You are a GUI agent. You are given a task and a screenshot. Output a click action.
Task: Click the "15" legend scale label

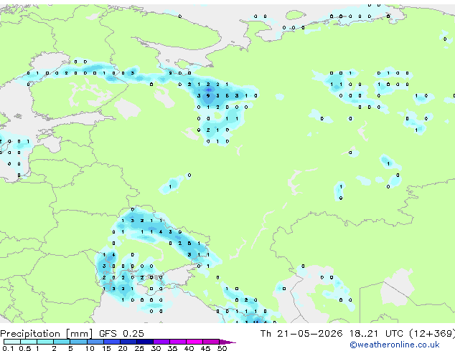point(106,348)
